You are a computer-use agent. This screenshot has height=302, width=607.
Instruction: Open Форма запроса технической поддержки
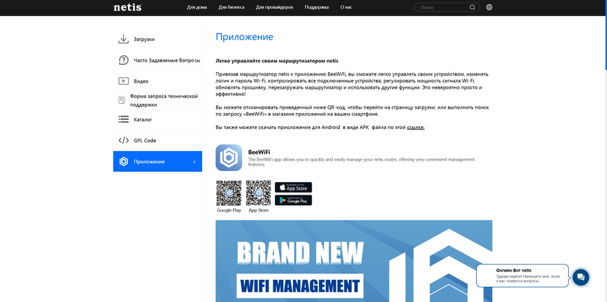pyautogui.click(x=158, y=100)
